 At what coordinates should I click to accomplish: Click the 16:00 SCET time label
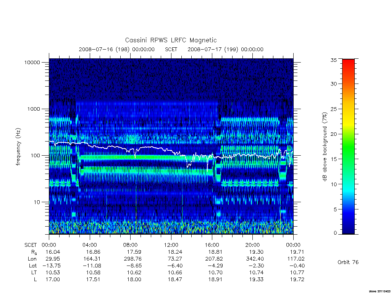[212, 245]
